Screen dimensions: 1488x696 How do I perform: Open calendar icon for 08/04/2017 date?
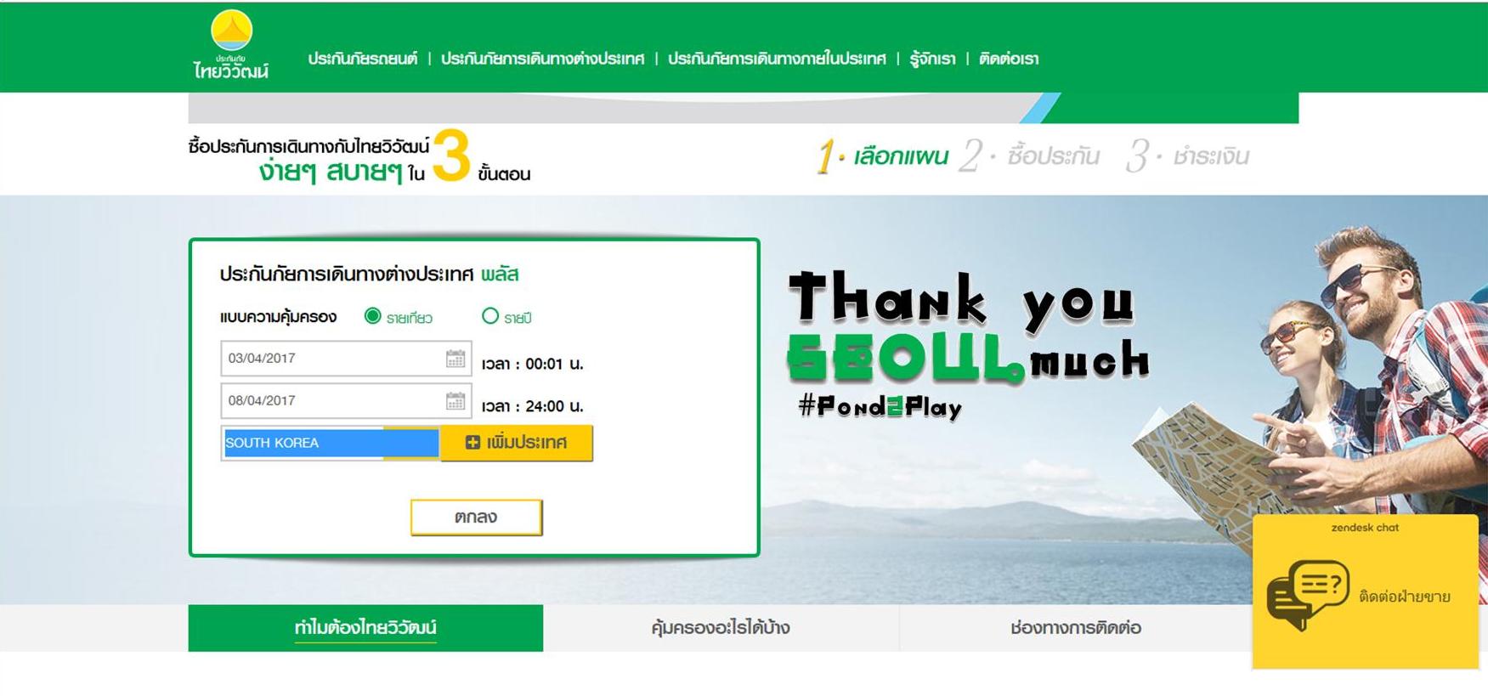click(x=455, y=401)
